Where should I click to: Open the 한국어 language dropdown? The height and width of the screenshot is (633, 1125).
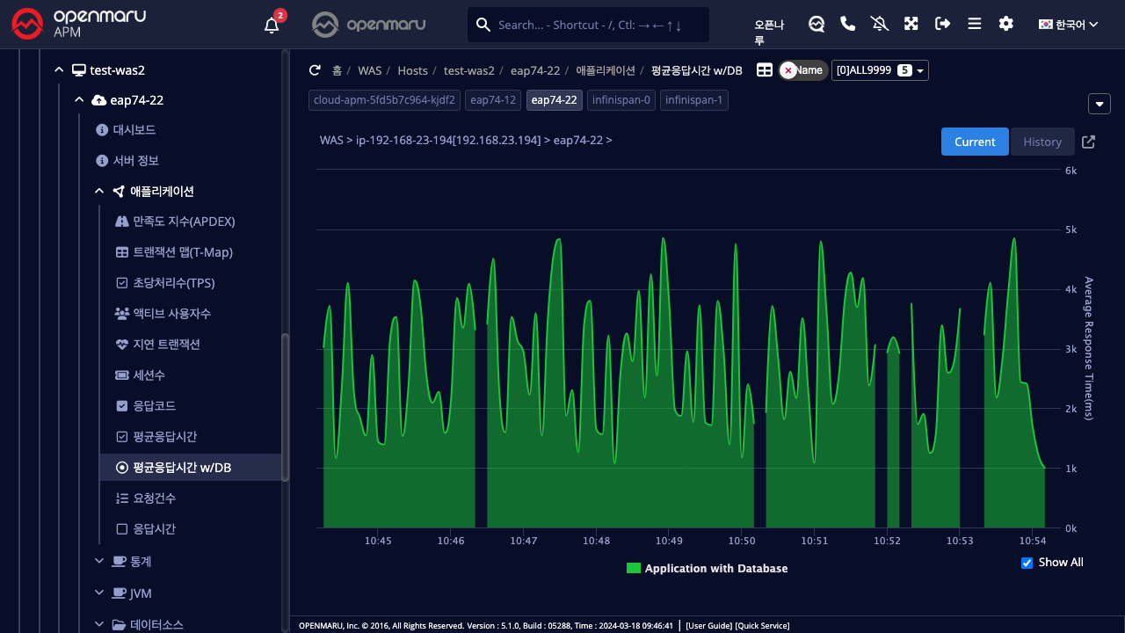coord(1069,25)
